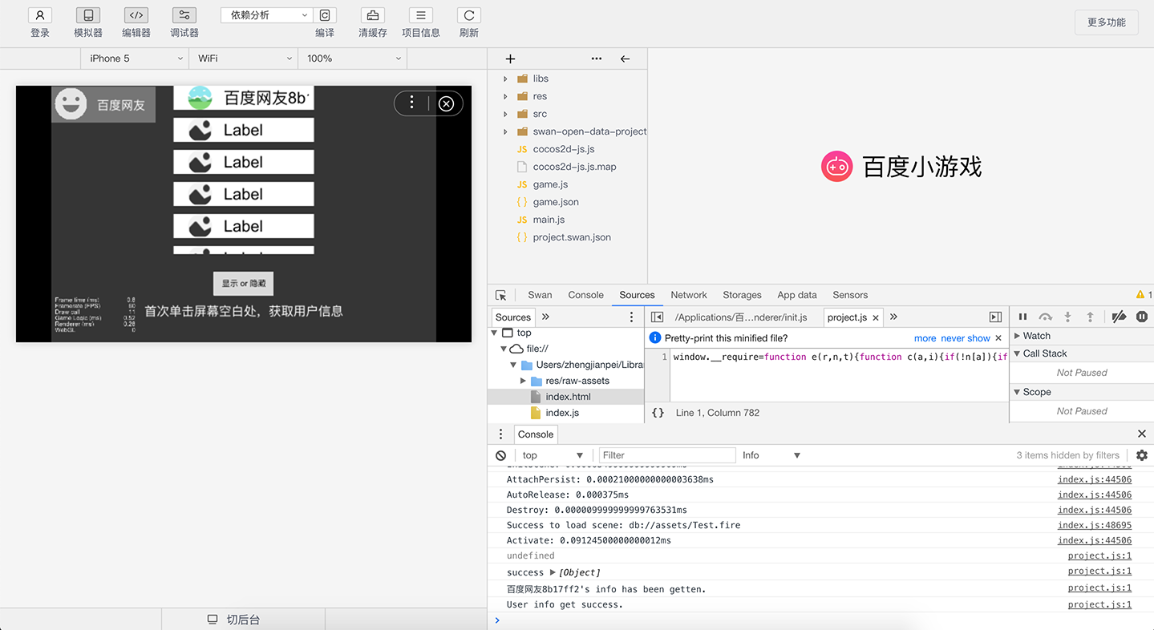Open the iPhone 5 device dropdown
The height and width of the screenshot is (630, 1154).
point(135,59)
